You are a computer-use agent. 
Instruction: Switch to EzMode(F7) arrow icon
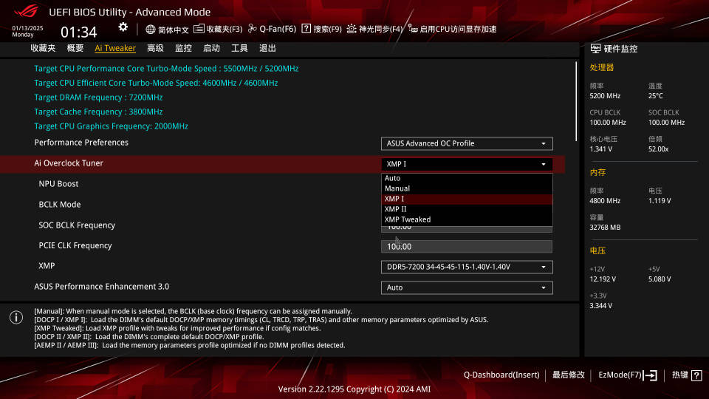[650, 375]
